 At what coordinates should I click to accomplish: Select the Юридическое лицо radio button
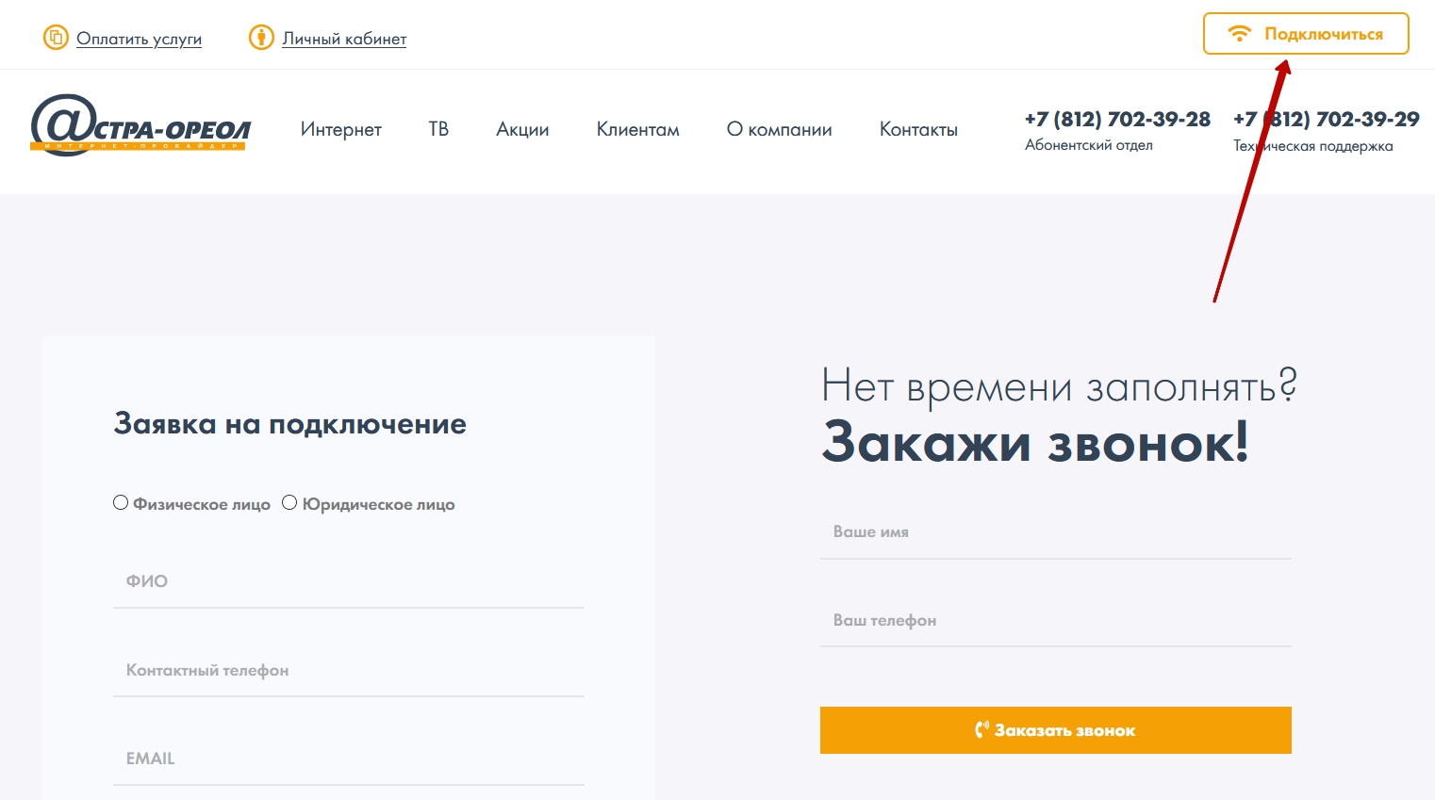tap(289, 502)
